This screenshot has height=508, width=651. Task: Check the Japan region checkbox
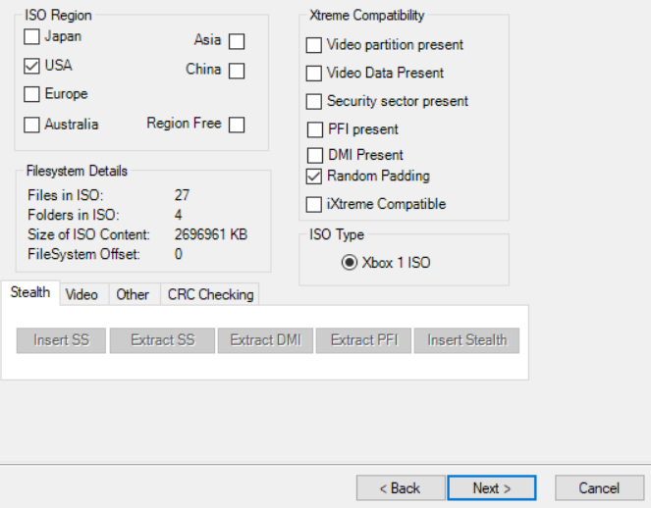(32, 36)
